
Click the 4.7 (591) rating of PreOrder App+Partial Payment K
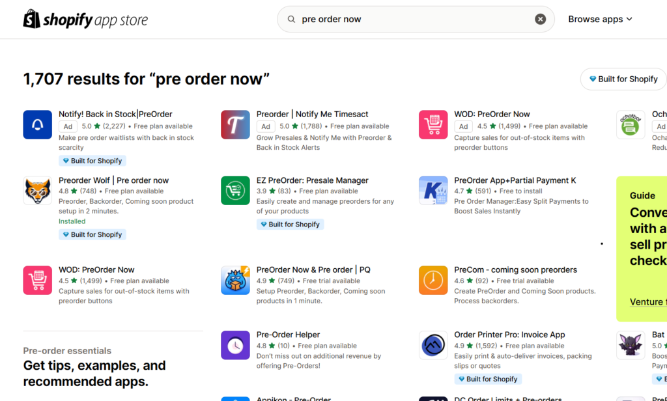point(473,191)
